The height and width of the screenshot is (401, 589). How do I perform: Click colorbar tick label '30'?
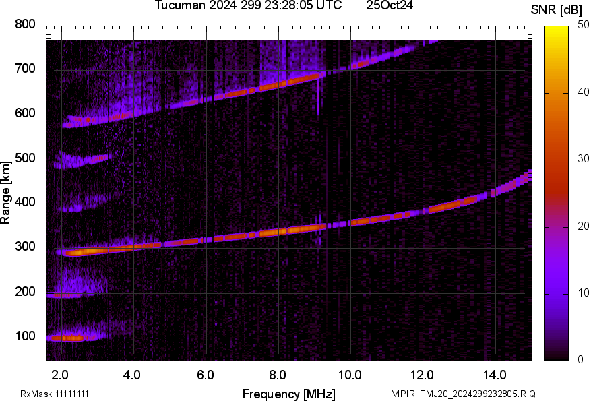pyautogui.click(x=584, y=159)
